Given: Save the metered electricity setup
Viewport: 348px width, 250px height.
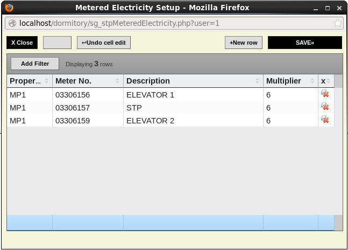Looking at the screenshot, I should coord(304,43).
